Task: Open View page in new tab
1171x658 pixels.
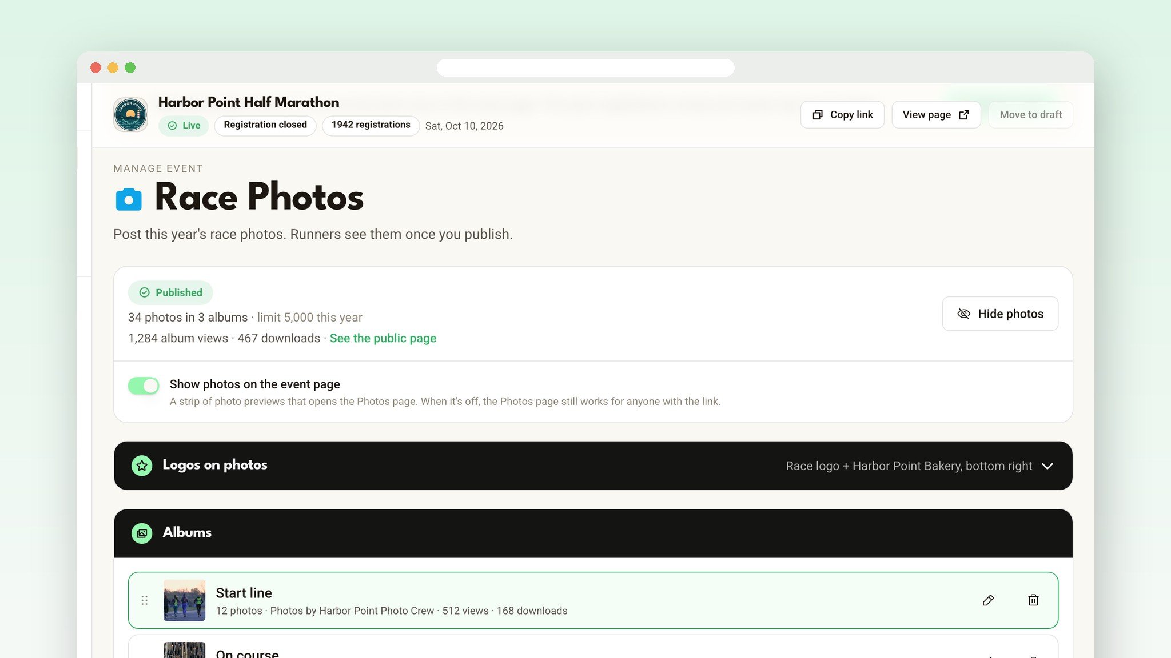Action: coord(936,115)
